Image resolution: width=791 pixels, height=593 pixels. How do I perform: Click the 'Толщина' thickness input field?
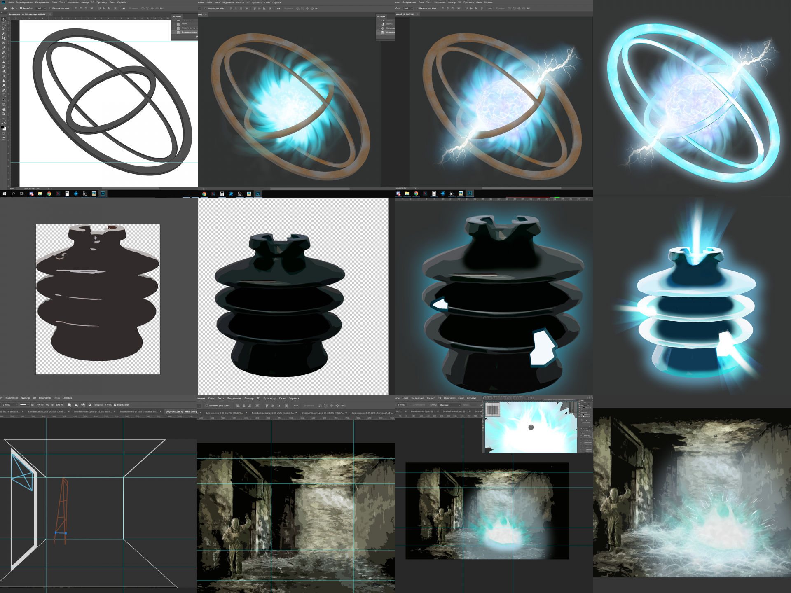(x=109, y=405)
